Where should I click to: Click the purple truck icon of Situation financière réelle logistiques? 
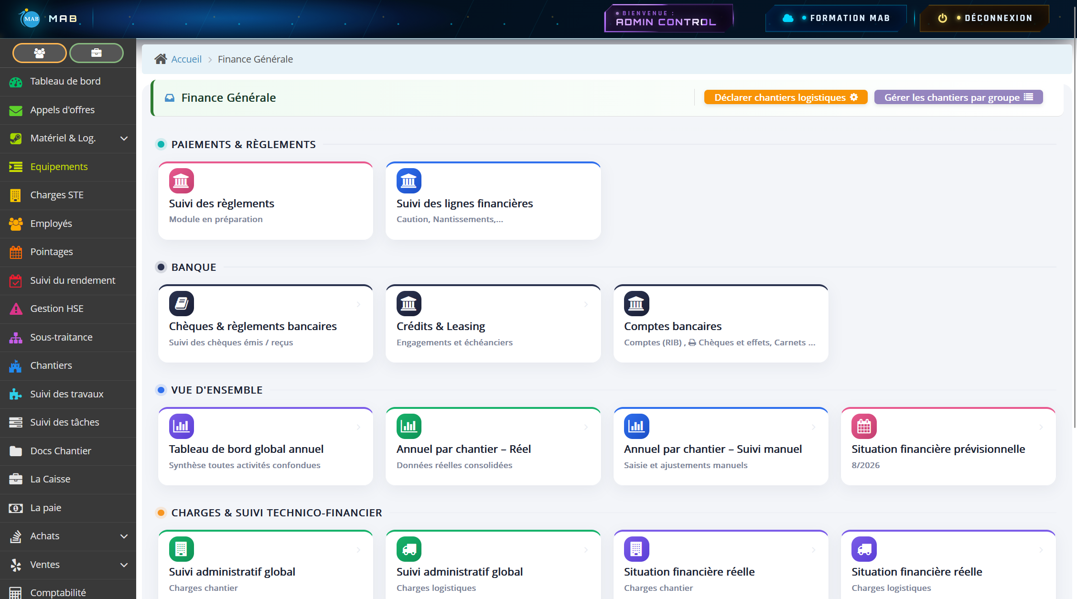click(x=864, y=549)
